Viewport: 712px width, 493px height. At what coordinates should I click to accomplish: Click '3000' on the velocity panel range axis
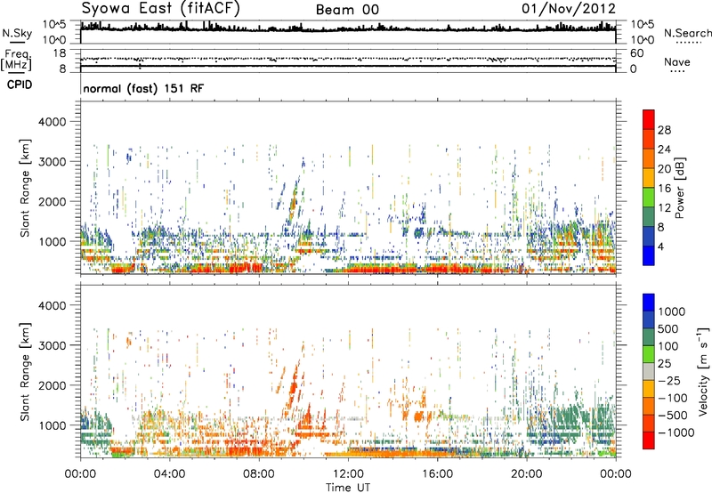(52, 346)
